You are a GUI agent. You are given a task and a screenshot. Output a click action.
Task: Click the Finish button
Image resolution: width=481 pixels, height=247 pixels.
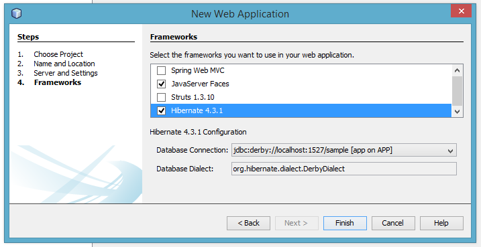click(x=345, y=223)
